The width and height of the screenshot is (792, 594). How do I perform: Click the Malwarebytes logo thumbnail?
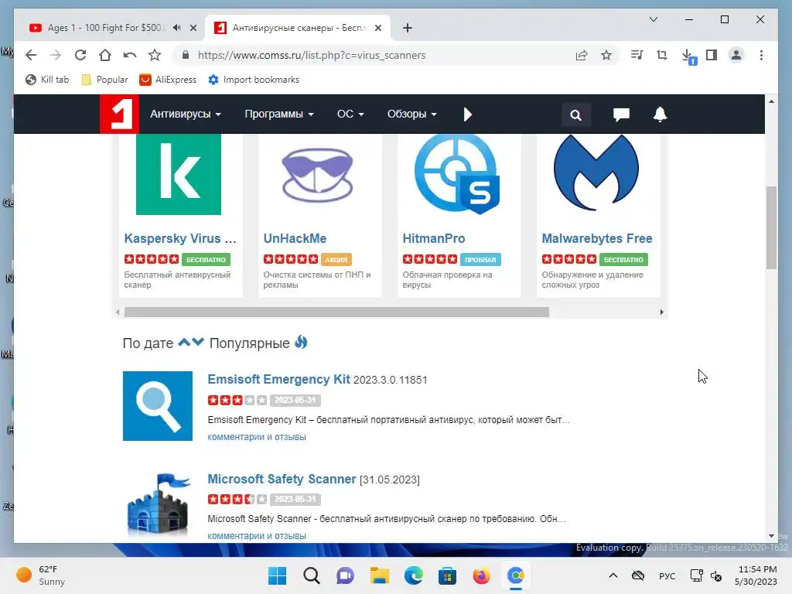[x=596, y=172]
